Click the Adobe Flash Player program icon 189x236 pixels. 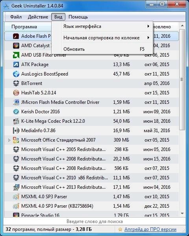pos(16,36)
